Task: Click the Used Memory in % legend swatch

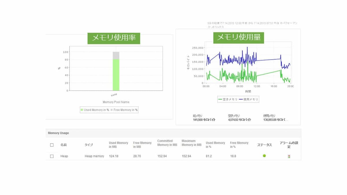Action: 82,110
